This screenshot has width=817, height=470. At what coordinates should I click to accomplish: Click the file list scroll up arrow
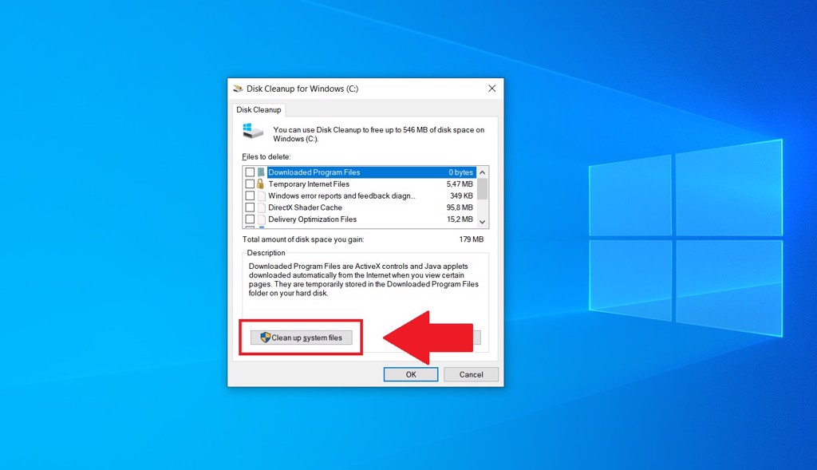pos(483,172)
